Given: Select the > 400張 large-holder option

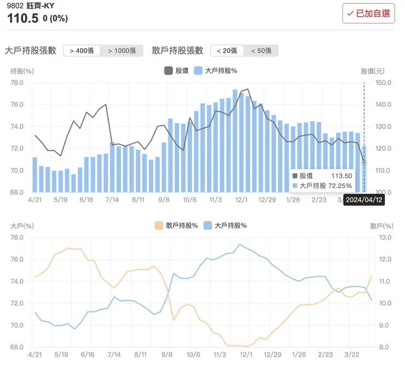Looking at the screenshot, I should coord(82,50).
